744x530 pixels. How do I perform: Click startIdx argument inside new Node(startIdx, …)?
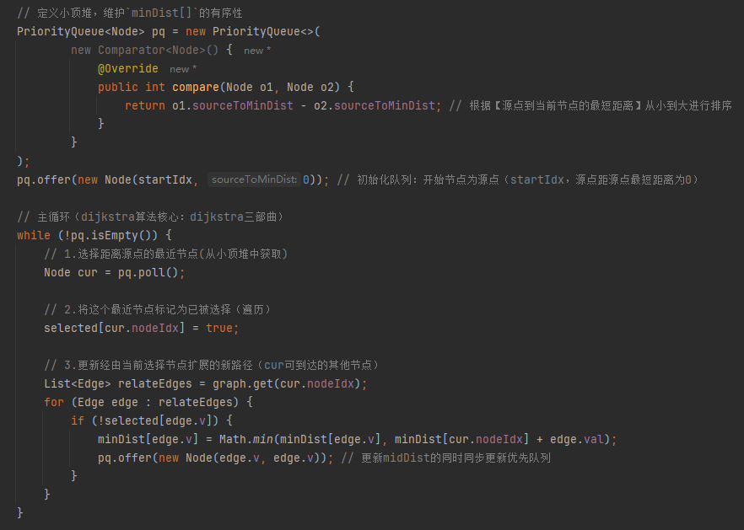click(169, 179)
